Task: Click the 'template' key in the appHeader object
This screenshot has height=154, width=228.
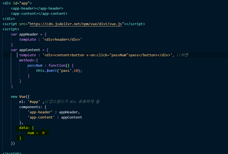Action: (28, 40)
